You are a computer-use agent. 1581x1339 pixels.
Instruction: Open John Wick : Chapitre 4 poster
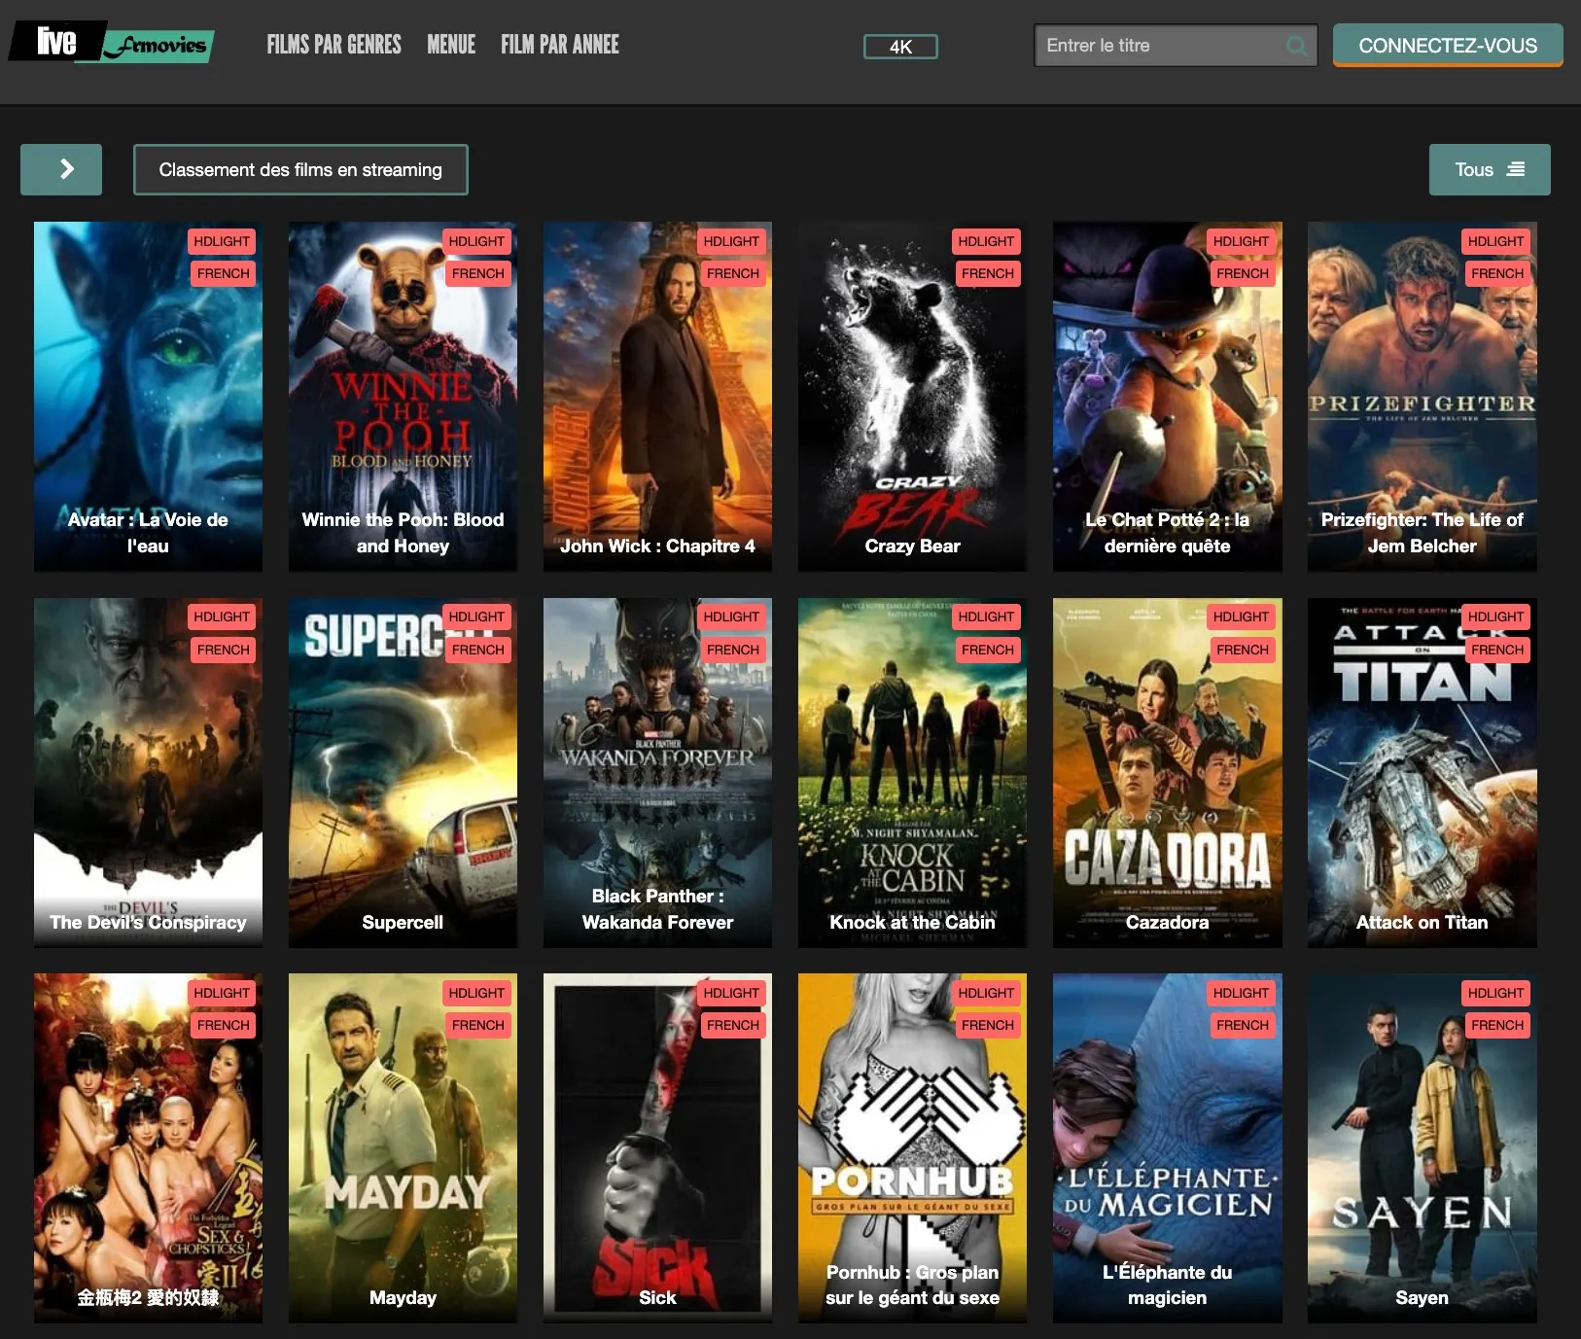657,397
